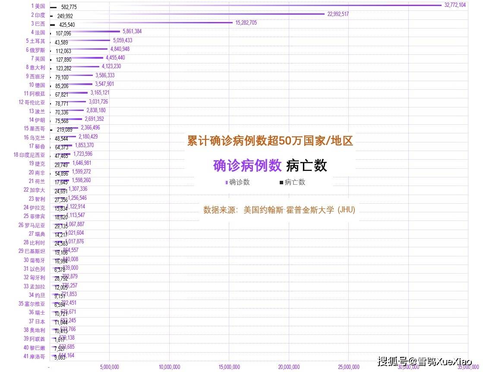This screenshot has height=372, width=483.
Task: Select the row label 25 菲律宾
Action: coord(35,216)
